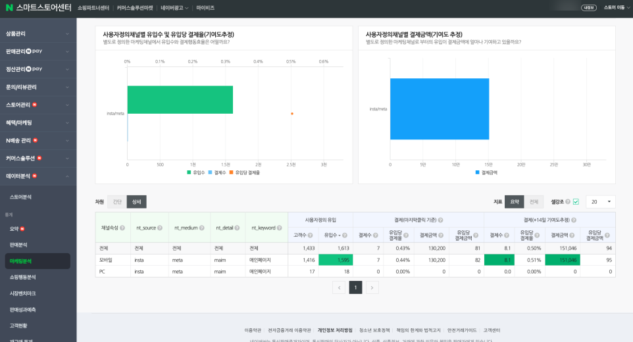Open 판매성과예측 in the sidebar
The height and width of the screenshot is (342, 633).
[x=22, y=309]
